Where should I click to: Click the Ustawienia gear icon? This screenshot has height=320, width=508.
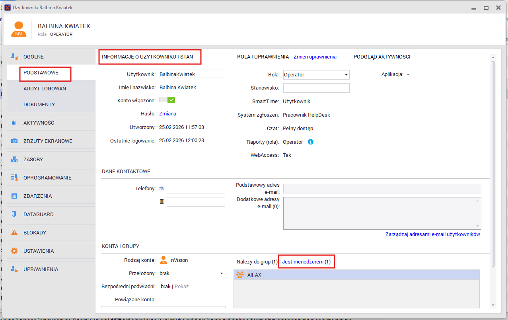pyautogui.click(x=14, y=251)
